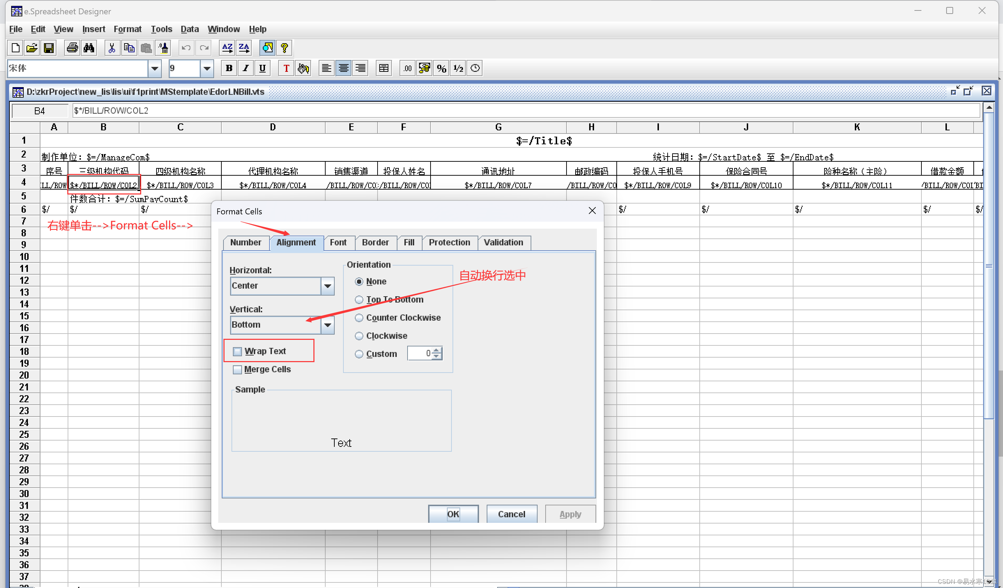Screen dimensions: 1003x588
Task: Select the Counter Clockwise orientation
Action: [x=359, y=318]
